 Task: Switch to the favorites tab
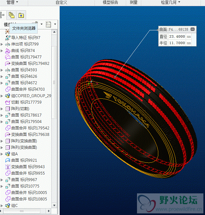(21, 15)
